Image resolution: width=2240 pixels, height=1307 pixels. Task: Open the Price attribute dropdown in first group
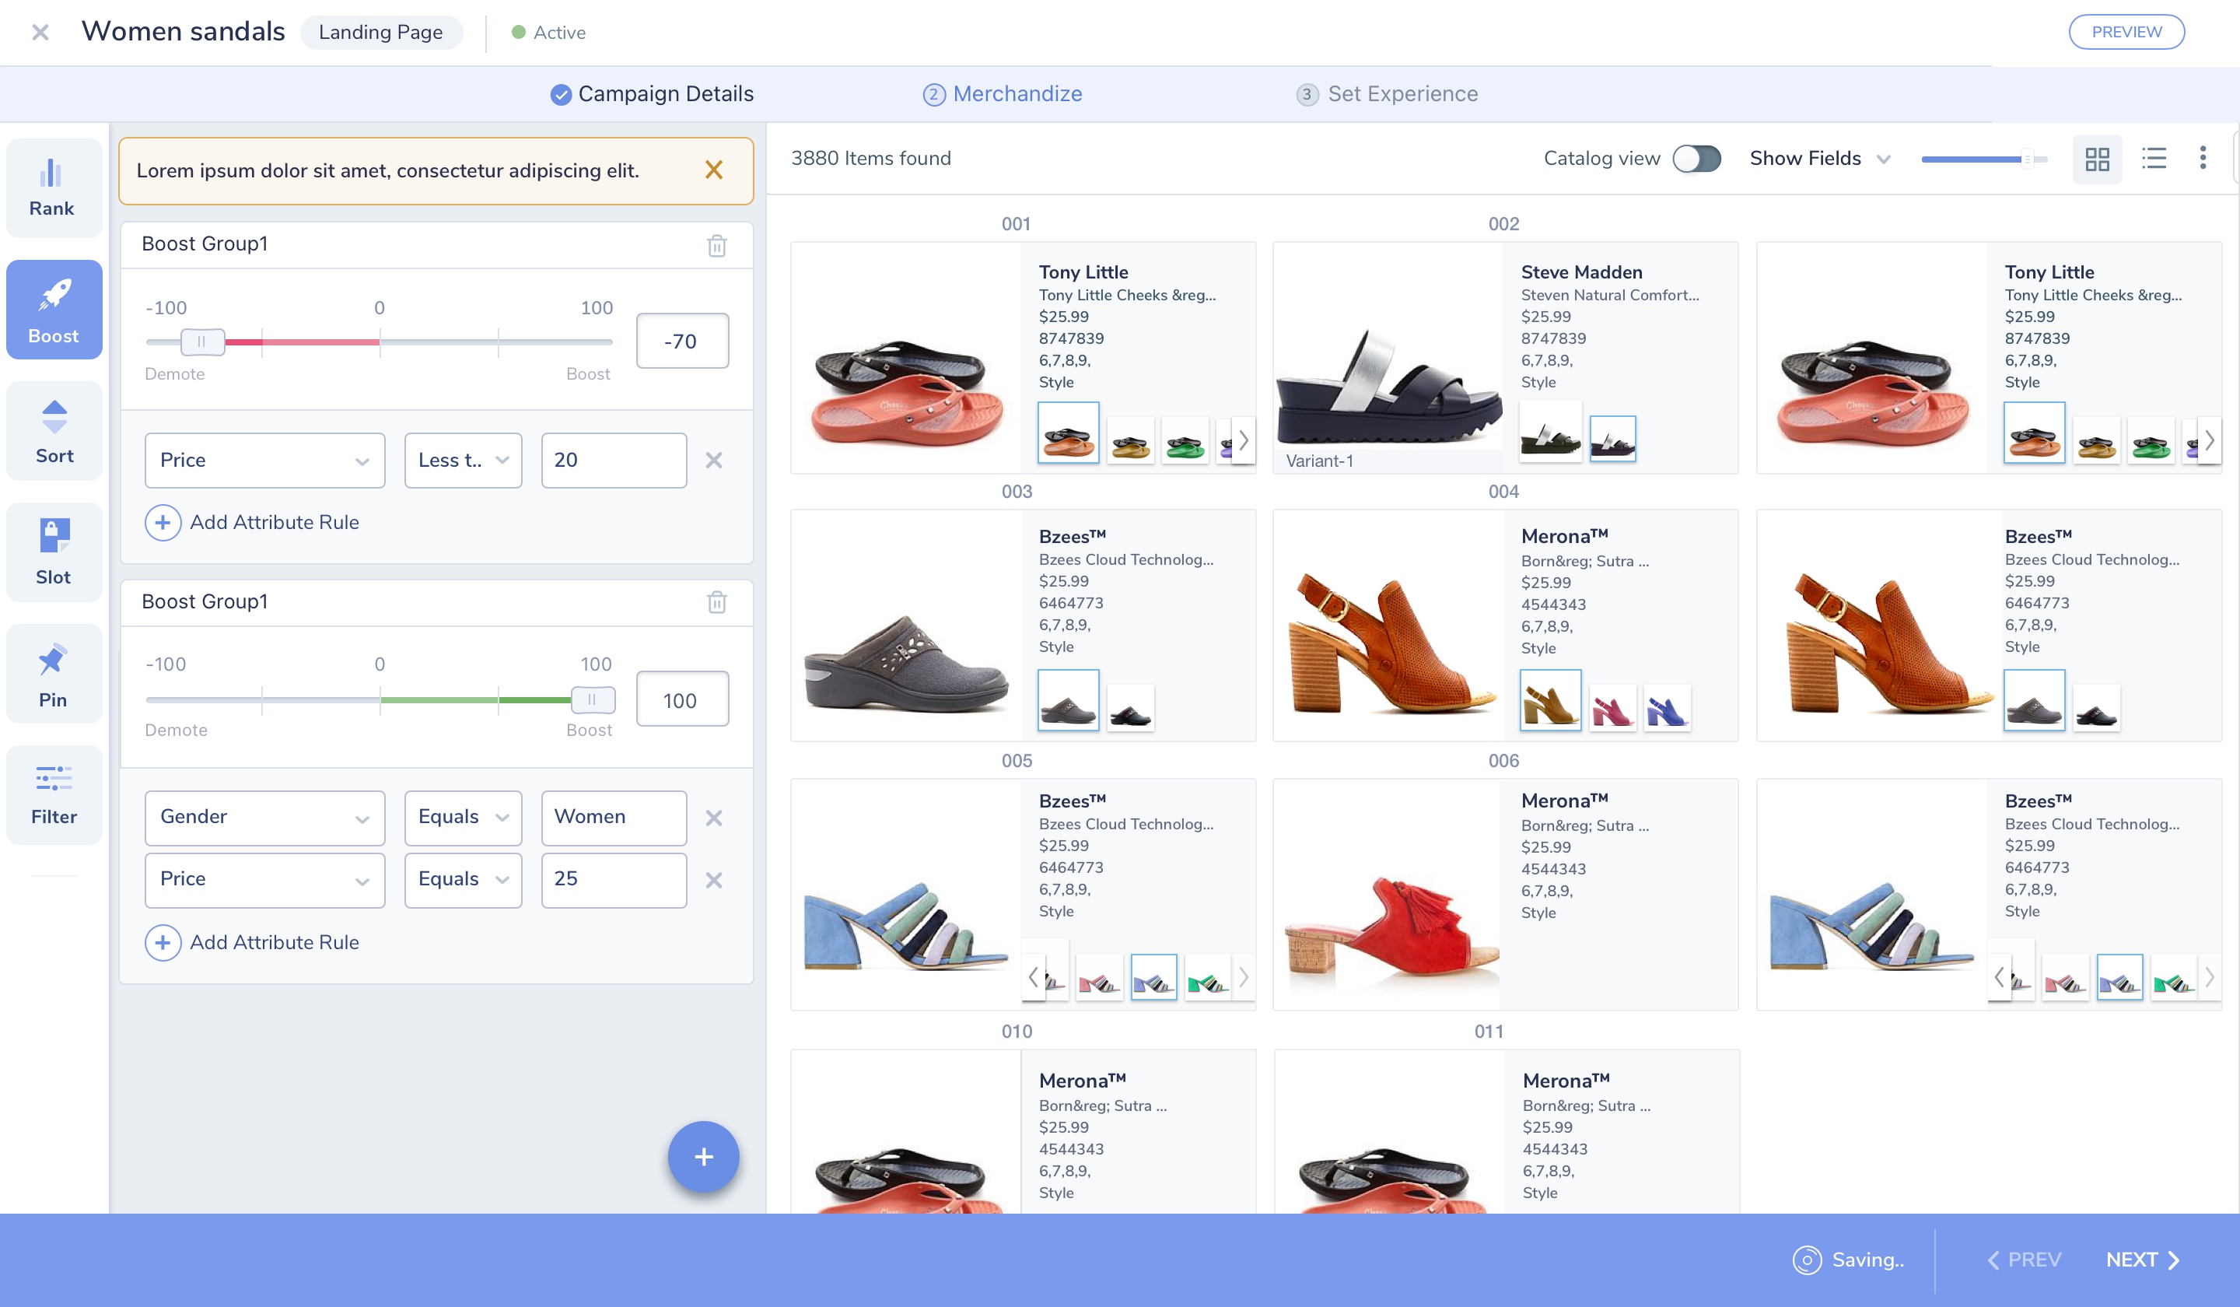click(x=265, y=461)
